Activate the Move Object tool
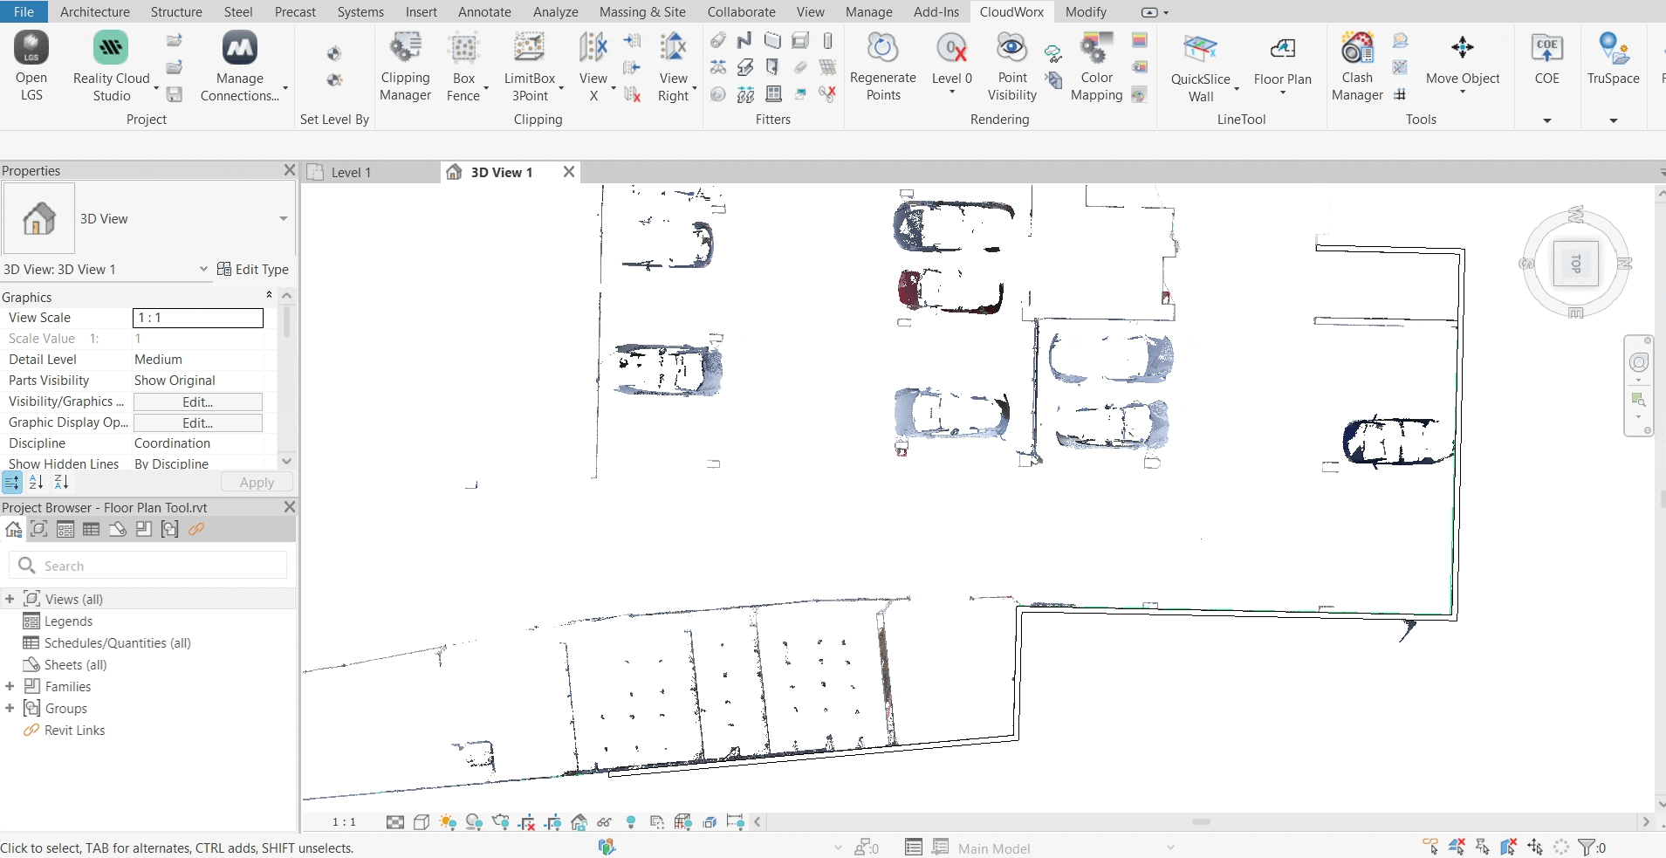 [x=1462, y=49]
